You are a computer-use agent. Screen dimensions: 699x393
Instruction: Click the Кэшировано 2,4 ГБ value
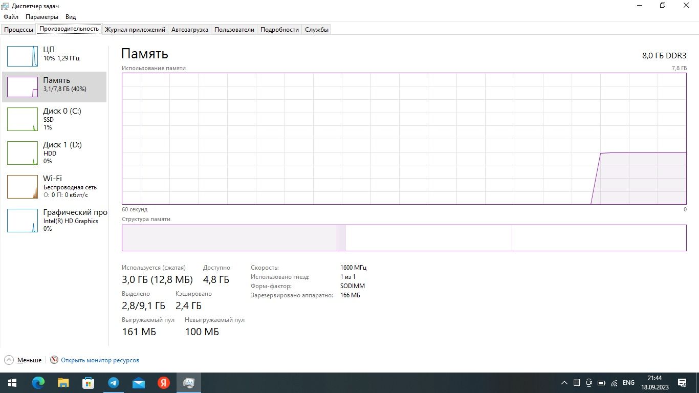pyautogui.click(x=188, y=305)
